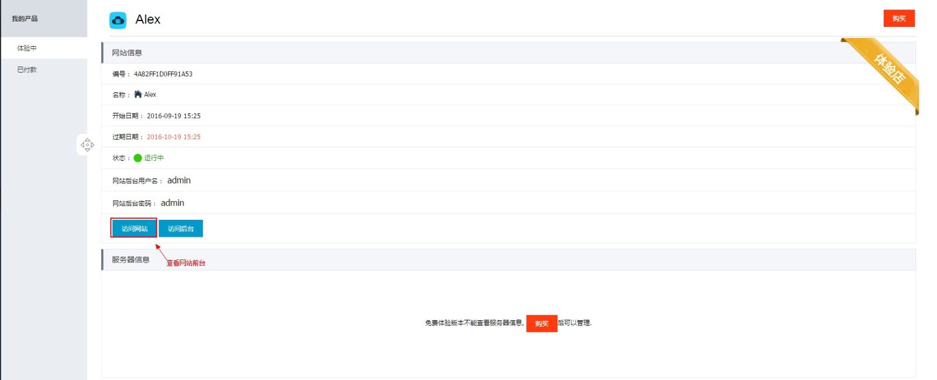Click the blue cloud icon beside Alex
The height and width of the screenshot is (380, 937).
point(118,20)
